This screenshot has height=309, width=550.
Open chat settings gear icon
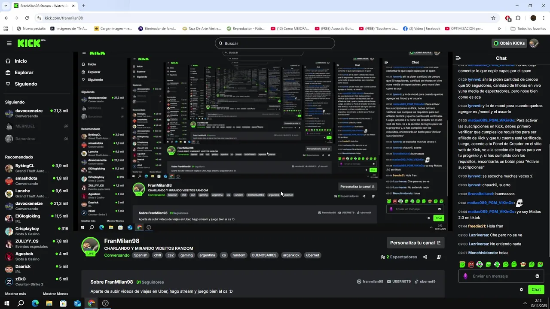point(521,290)
